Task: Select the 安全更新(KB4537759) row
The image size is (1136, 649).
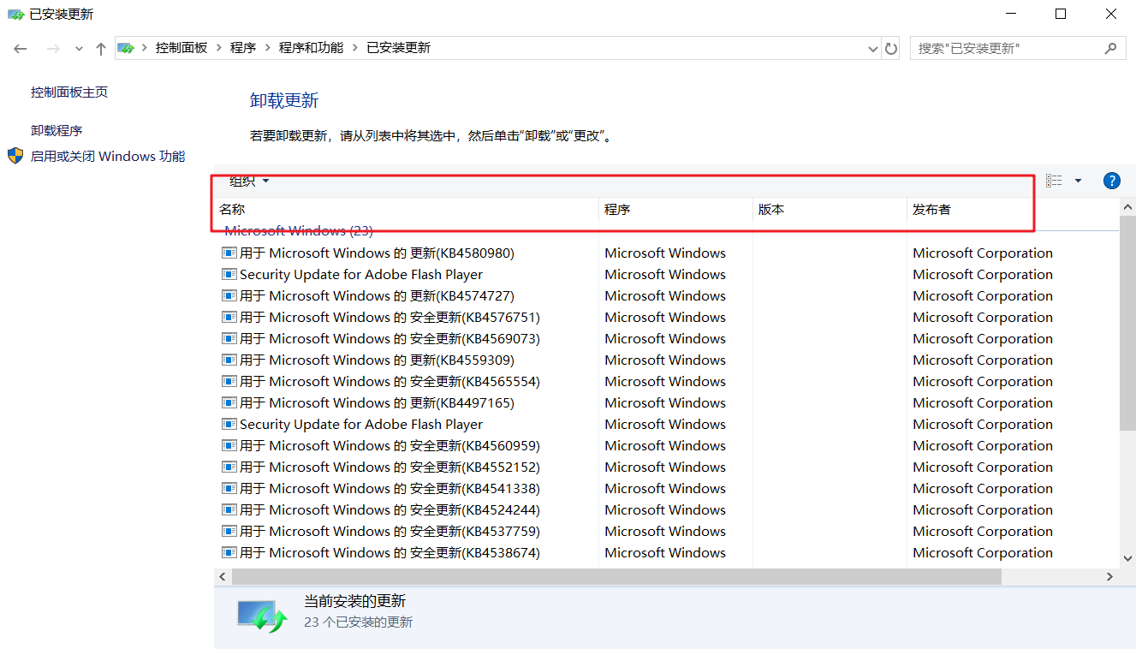Action: [666, 532]
